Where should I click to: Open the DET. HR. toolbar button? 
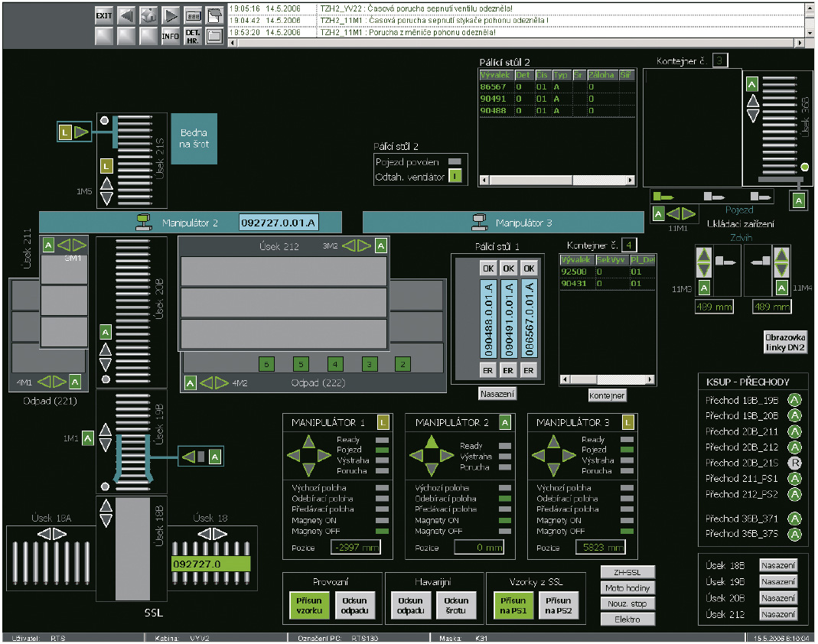tap(193, 36)
